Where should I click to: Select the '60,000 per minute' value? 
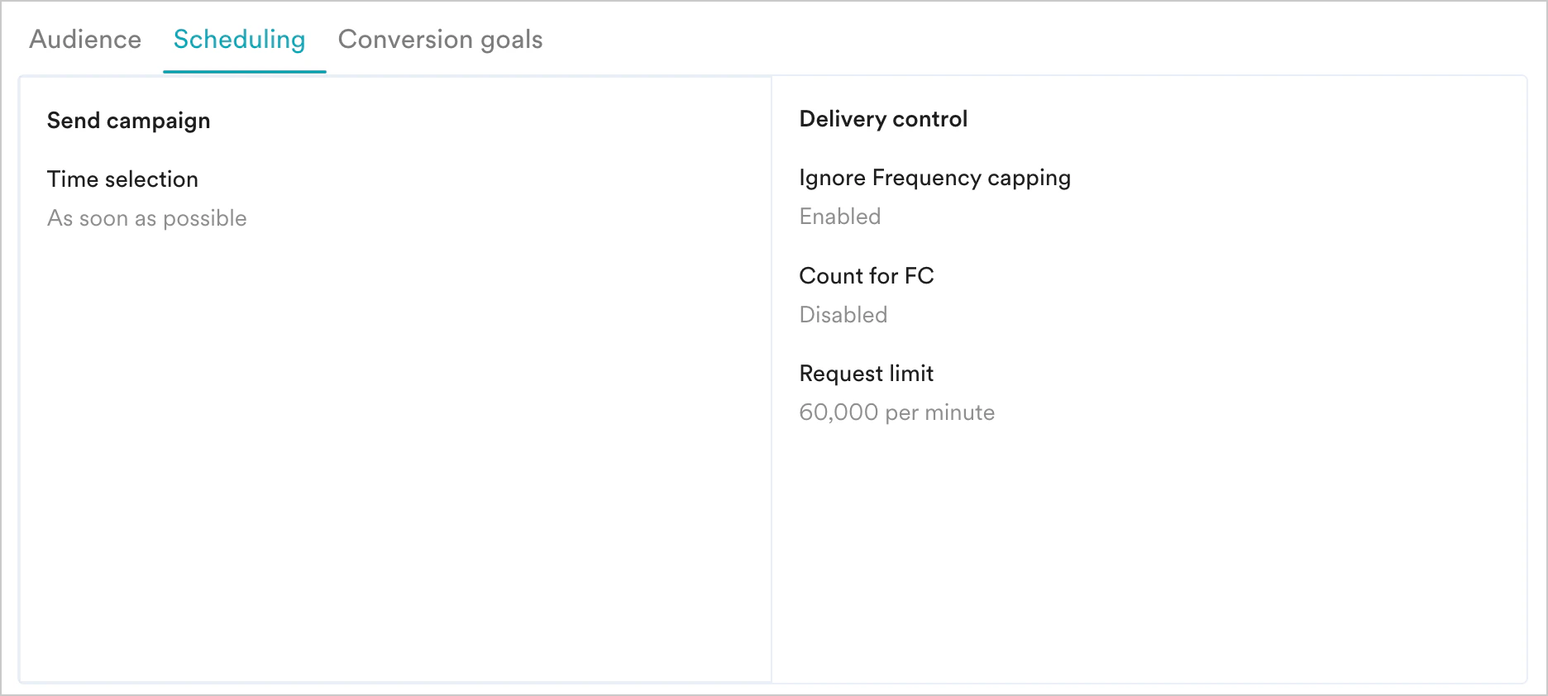[x=896, y=412]
